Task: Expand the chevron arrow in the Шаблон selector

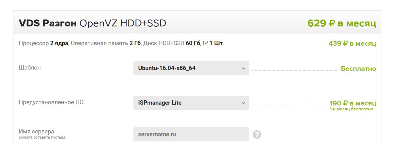Action: tap(243, 68)
